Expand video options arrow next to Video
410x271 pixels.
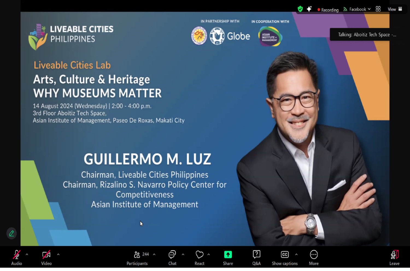pos(58,254)
